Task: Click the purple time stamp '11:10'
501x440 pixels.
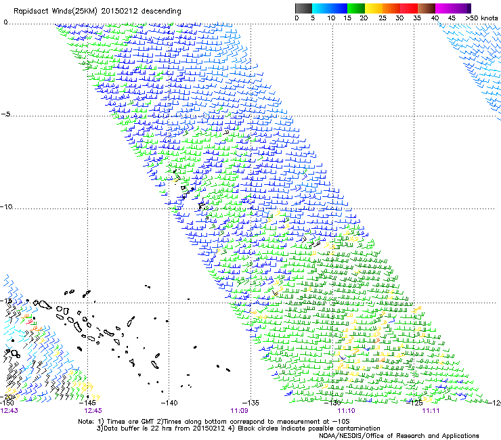Action: (x=347, y=411)
